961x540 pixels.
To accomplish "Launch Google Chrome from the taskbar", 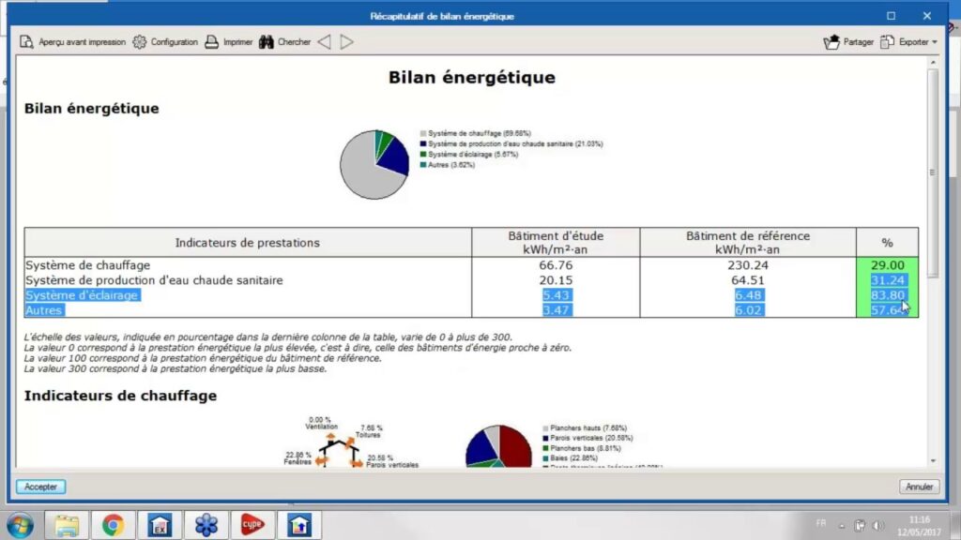I will pos(114,525).
